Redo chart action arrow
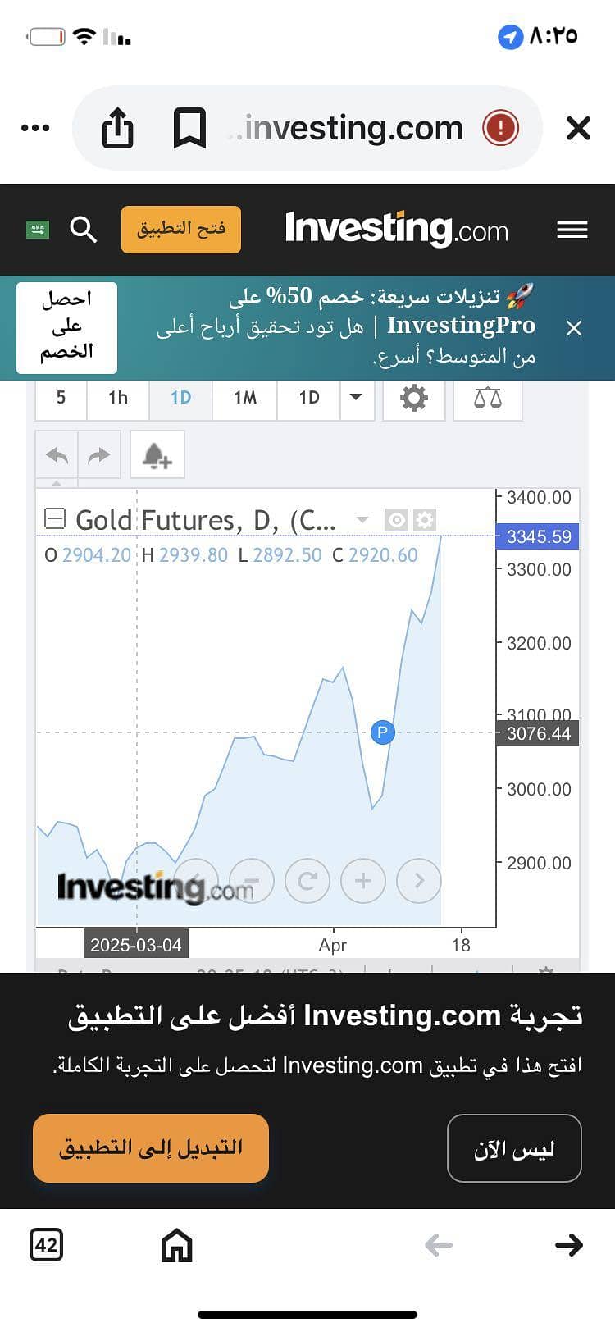Screen dimensions: 615x1332 pyautogui.click(x=99, y=454)
